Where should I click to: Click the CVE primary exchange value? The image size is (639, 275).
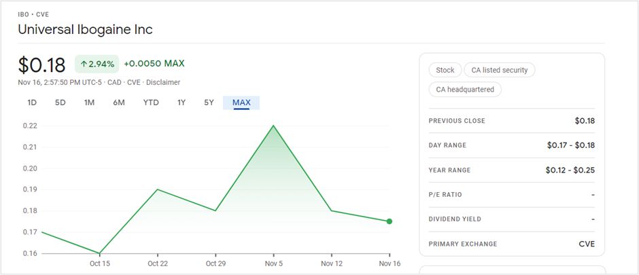(588, 244)
